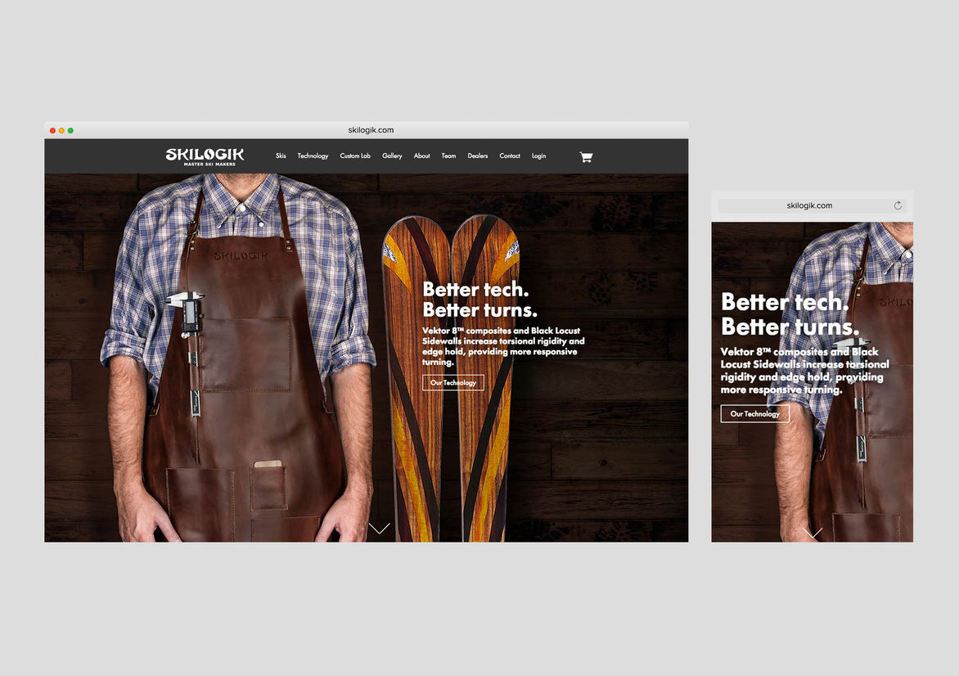Click the mobile browser address bar
The height and width of the screenshot is (676, 959).
click(808, 205)
